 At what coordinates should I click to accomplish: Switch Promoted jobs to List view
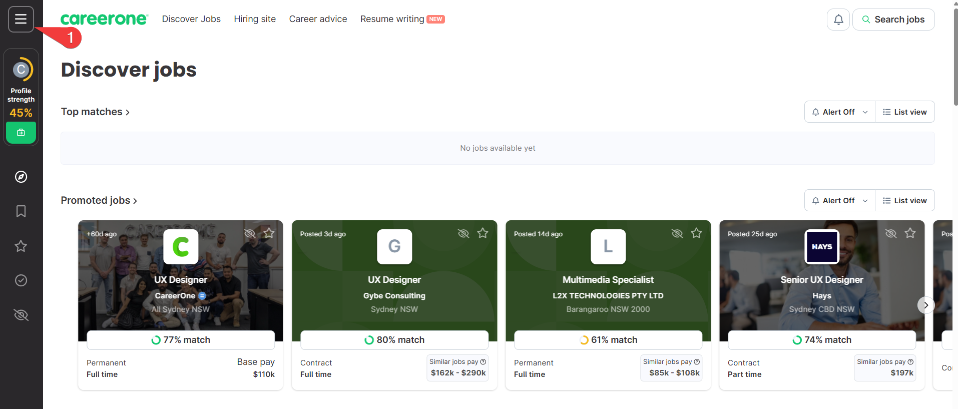point(905,200)
